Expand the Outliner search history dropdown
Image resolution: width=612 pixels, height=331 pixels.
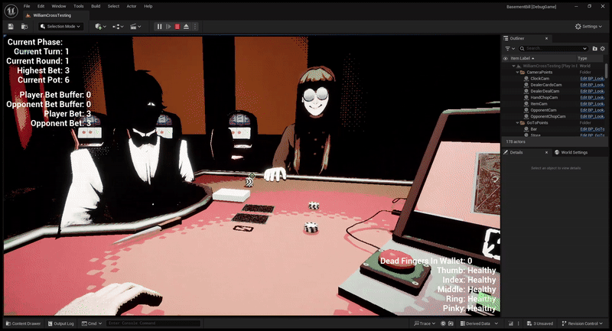coord(584,48)
